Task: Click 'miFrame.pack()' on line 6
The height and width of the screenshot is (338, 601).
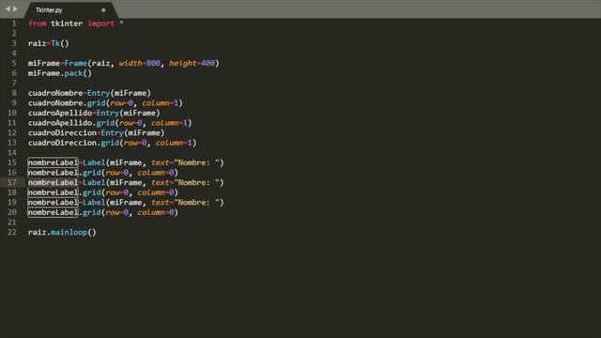Action: (x=60, y=73)
